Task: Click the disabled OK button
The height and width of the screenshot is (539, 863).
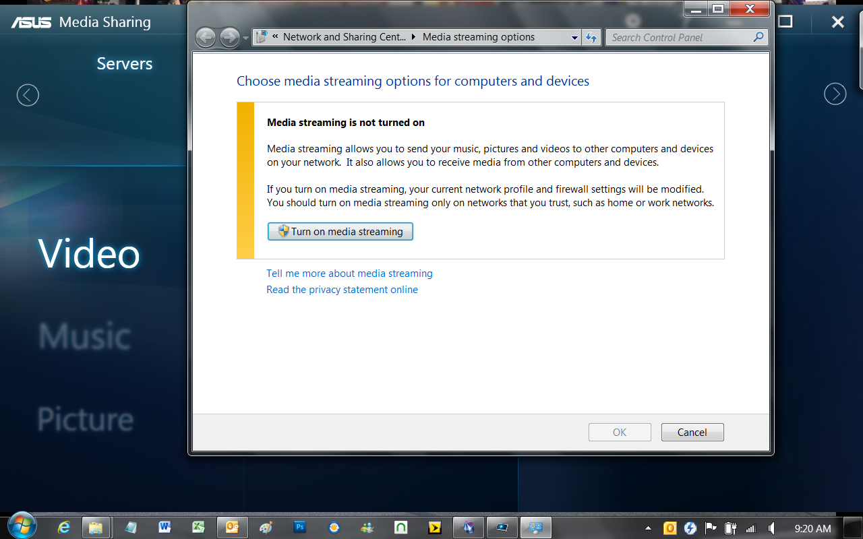Action: (x=620, y=433)
